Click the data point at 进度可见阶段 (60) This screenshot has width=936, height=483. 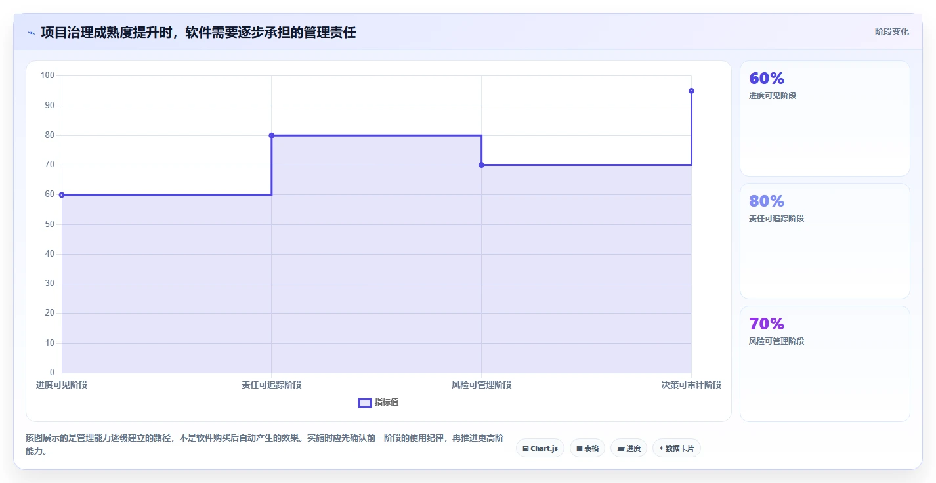click(62, 195)
